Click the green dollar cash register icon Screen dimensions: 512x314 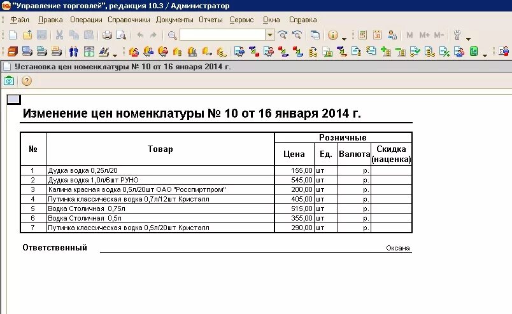pos(89,51)
